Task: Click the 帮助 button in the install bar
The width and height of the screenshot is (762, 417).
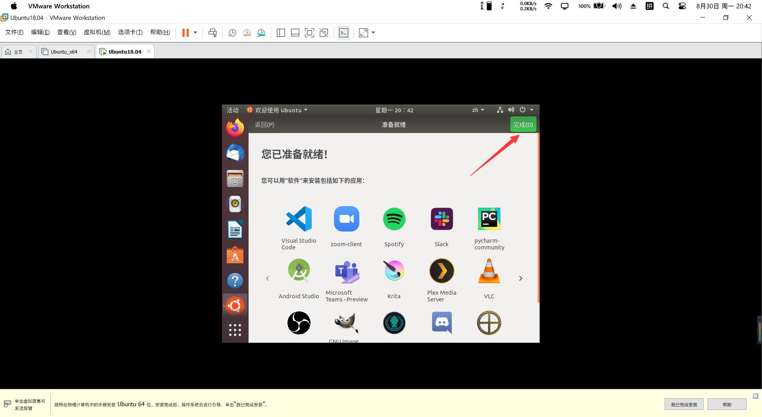Action: [727, 404]
